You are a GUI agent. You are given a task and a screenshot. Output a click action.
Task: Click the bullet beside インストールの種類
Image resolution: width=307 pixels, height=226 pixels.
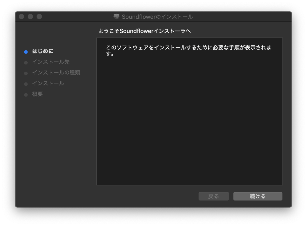click(26, 73)
